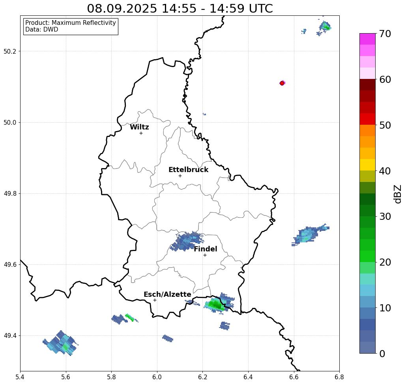This screenshot has width=406, height=384.
Task: Click the latitude tick label 50.0
Action: pyautogui.click(x=10, y=122)
